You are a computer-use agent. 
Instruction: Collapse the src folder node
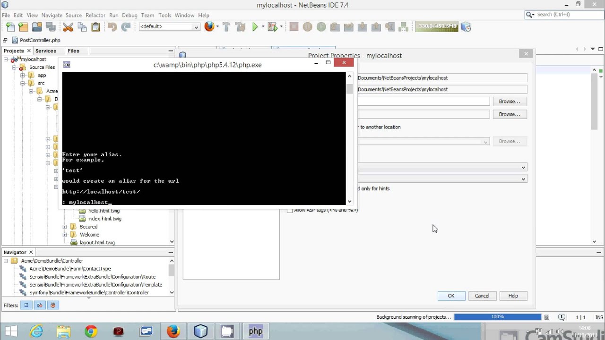[22, 84]
